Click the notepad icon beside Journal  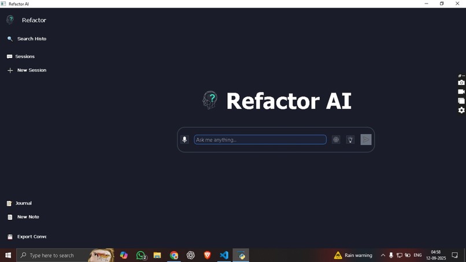click(x=9, y=204)
